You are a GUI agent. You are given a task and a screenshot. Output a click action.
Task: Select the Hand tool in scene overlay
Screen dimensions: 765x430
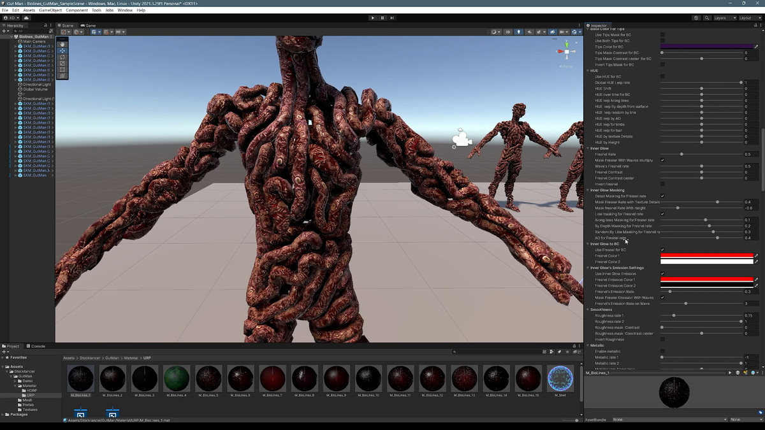(x=62, y=44)
